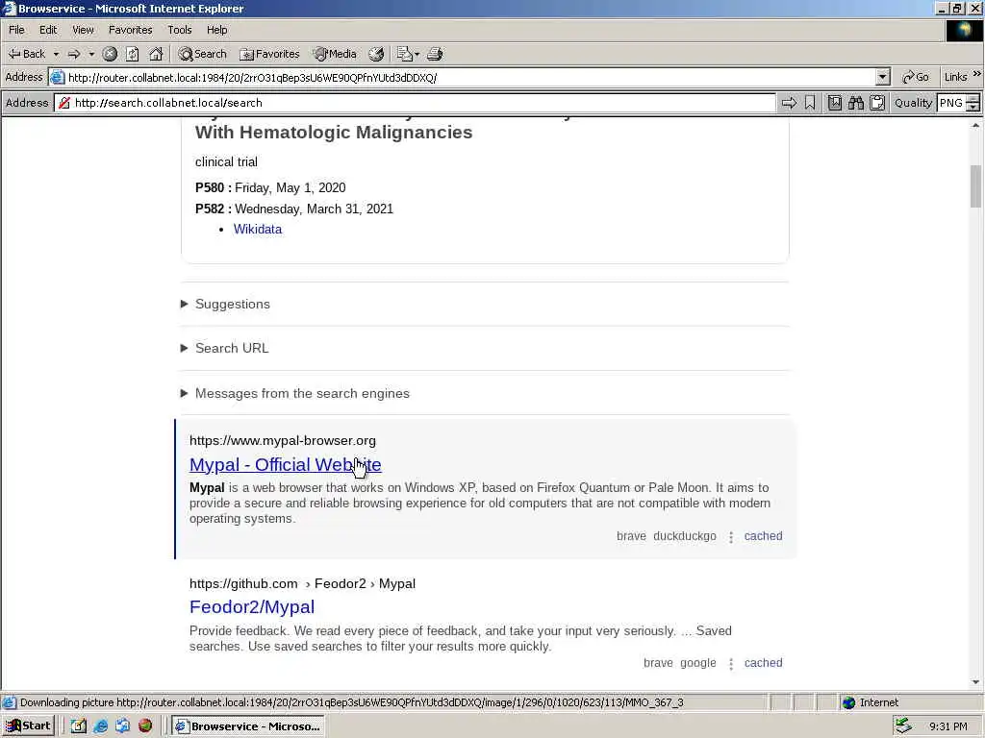Expand the Suggestions section

[225, 305]
